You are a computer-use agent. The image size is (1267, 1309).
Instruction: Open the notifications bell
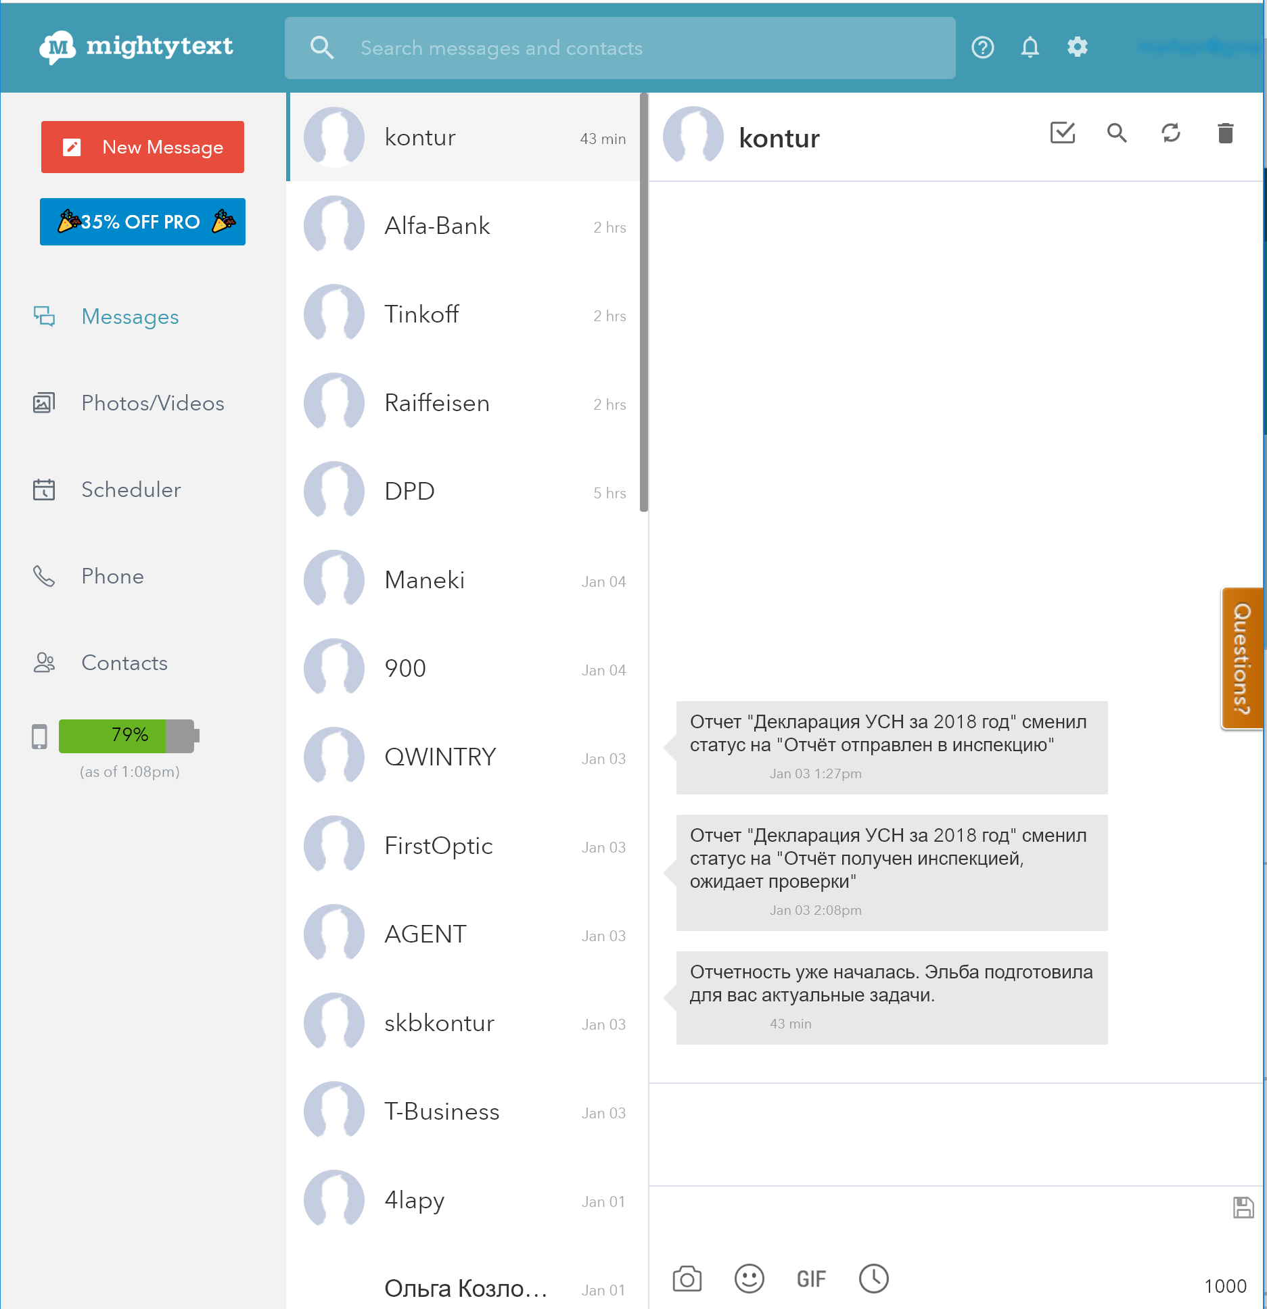click(x=1030, y=47)
